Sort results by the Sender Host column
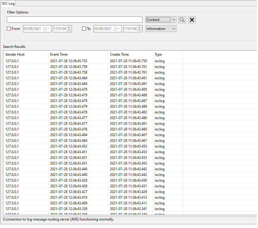 pyautogui.click(x=15, y=54)
